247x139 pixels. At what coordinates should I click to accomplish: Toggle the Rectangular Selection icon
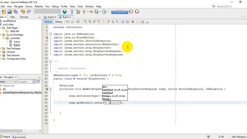pyautogui.click(x=103, y=22)
